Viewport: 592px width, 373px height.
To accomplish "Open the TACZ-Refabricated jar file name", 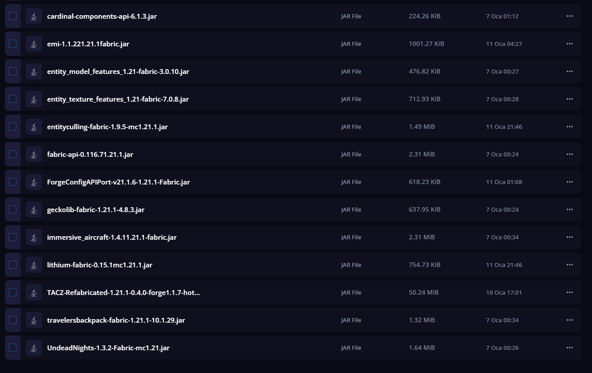I will pos(123,293).
